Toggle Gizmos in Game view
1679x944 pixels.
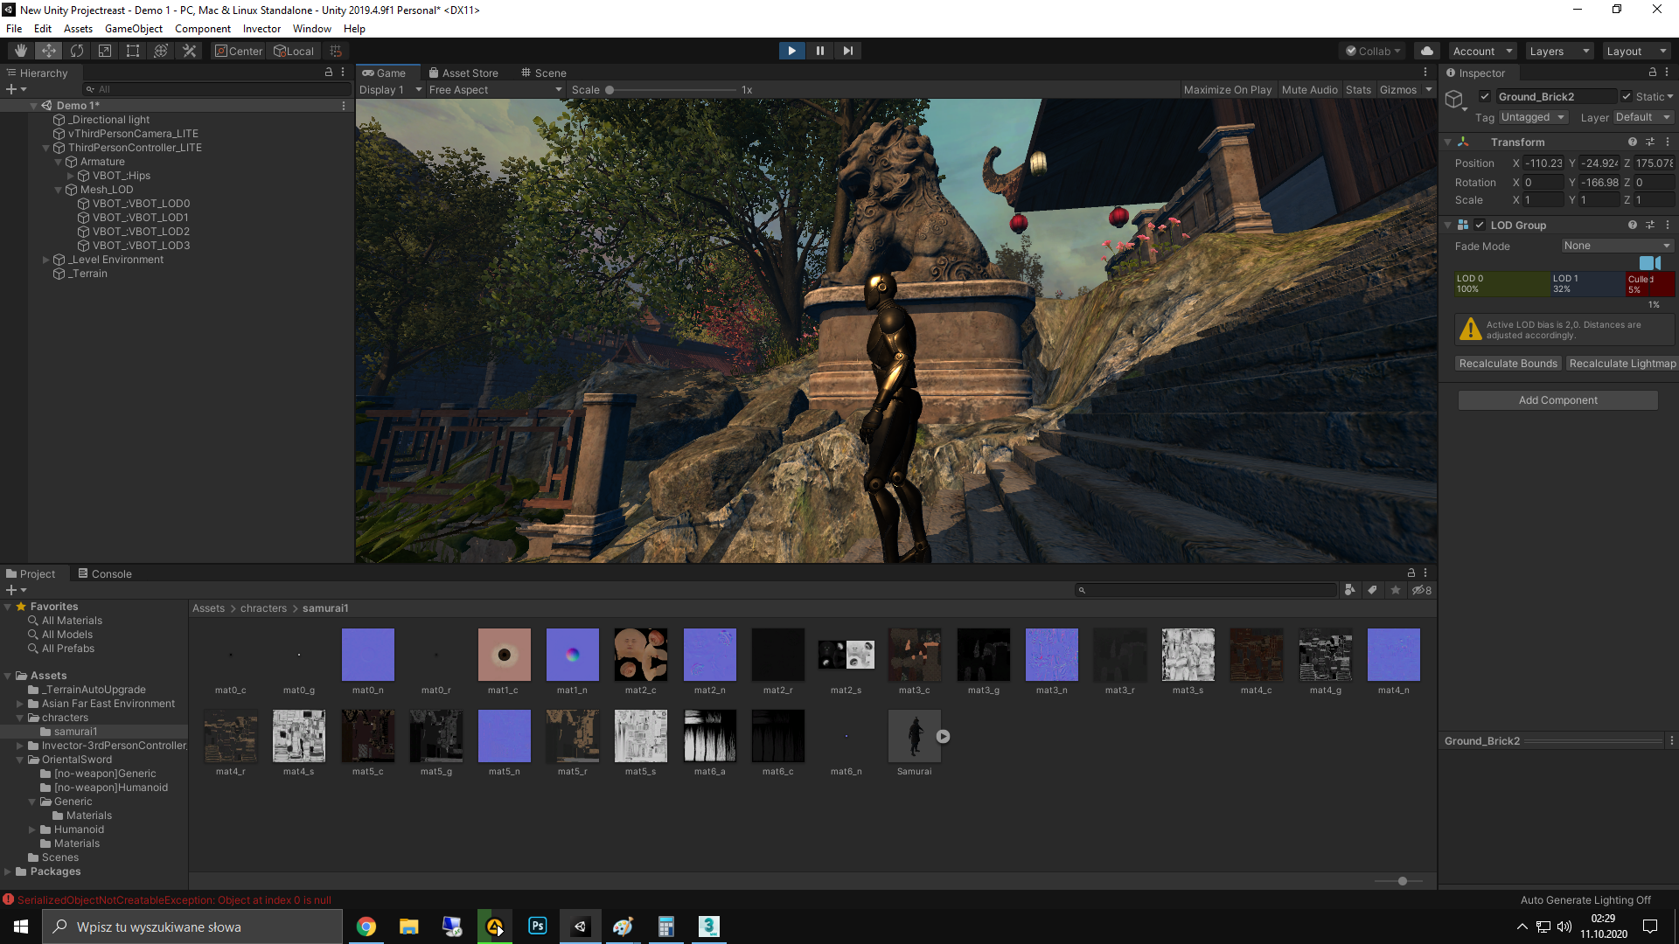[x=1398, y=89]
